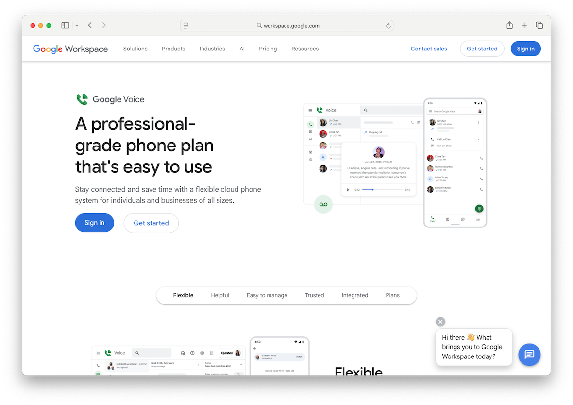Click the 'Stay connected and save time' paragraph
The height and width of the screenshot is (405, 573).
[x=168, y=195]
